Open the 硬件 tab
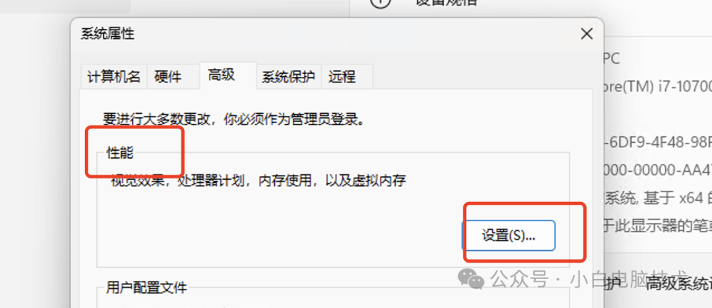This screenshot has width=712, height=308. [167, 76]
